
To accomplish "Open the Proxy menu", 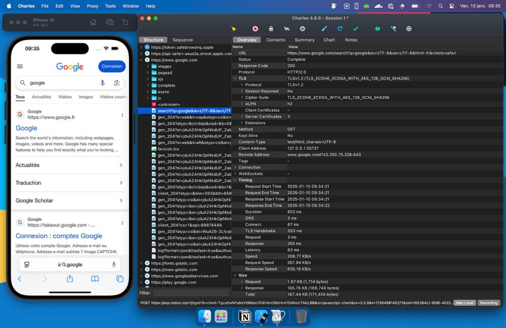I will click(93, 6).
